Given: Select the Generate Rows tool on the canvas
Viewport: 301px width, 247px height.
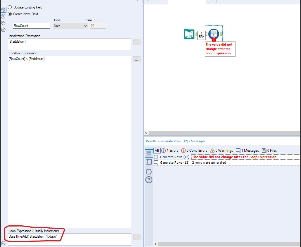Looking at the screenshot, I should [214, 33].
